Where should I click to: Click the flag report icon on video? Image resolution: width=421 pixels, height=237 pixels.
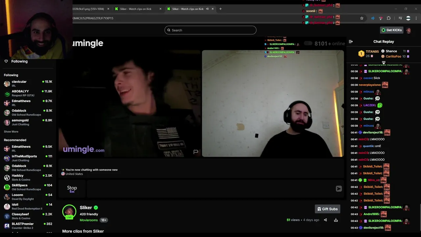point(196,152)
